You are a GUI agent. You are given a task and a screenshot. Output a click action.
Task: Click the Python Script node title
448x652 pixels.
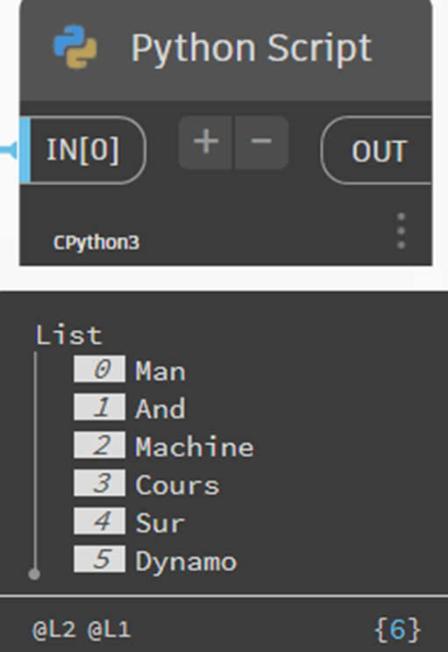pos(252,48)
